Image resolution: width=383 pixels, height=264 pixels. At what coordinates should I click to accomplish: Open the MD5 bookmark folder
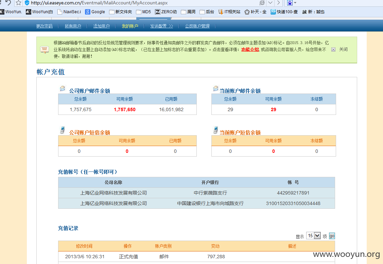144,12
